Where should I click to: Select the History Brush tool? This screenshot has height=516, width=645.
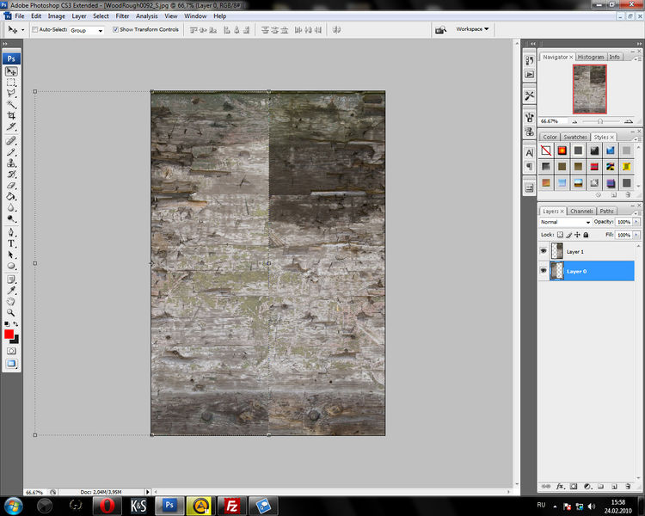point(11,174)
